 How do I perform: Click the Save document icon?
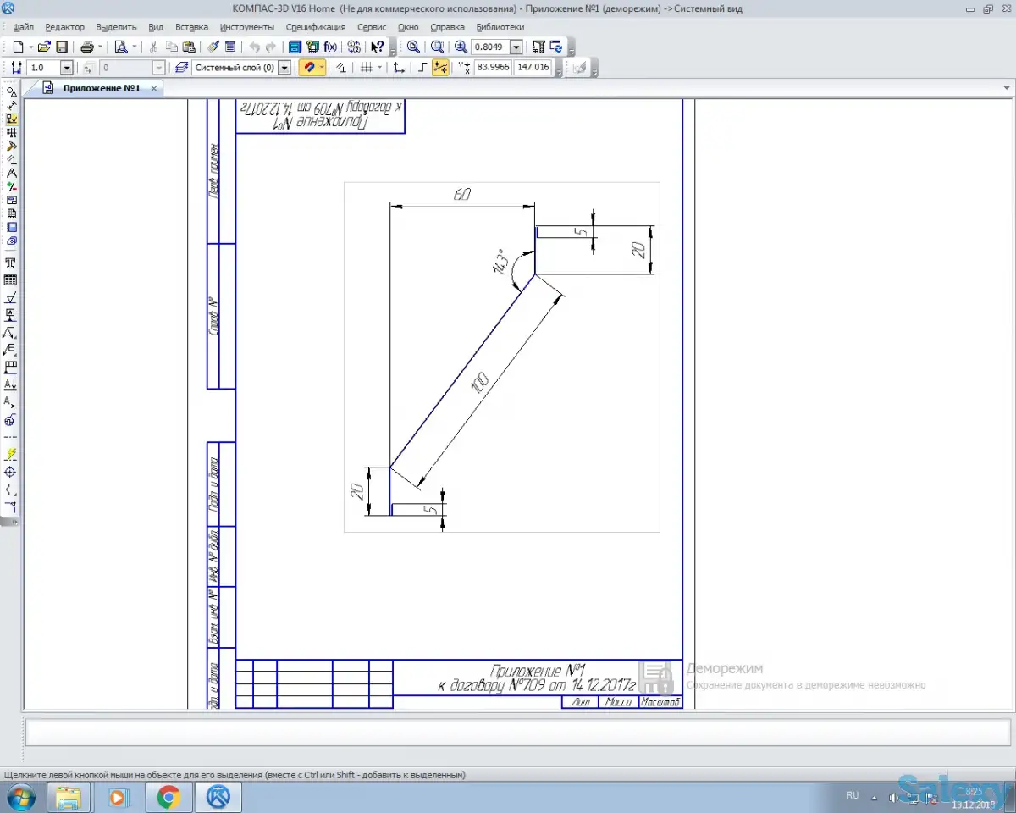[62, 47]
